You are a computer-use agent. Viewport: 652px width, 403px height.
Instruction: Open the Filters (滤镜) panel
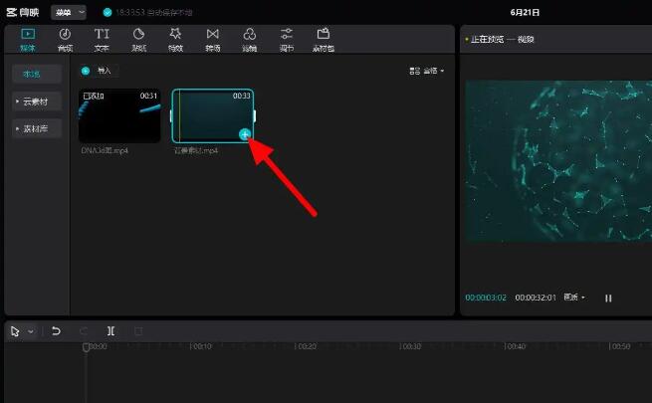[249, 39]
